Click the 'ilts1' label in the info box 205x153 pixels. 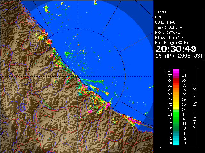click(161, 12)
